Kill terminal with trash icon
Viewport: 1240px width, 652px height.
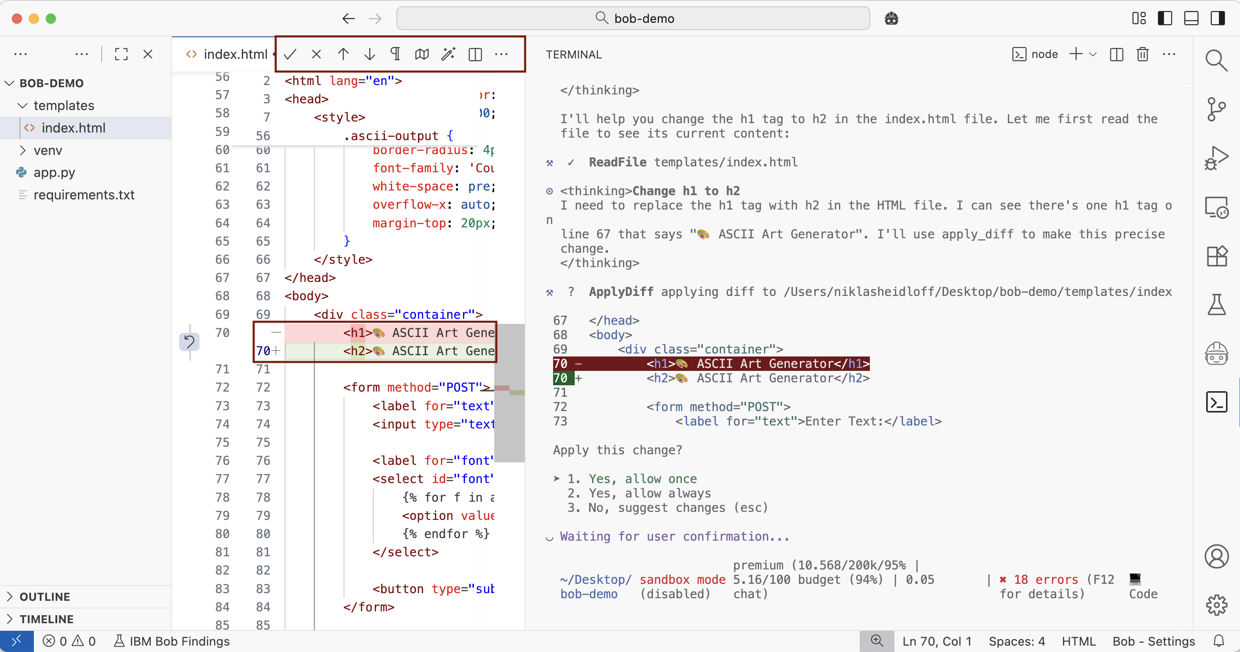tap(1142, 54)
